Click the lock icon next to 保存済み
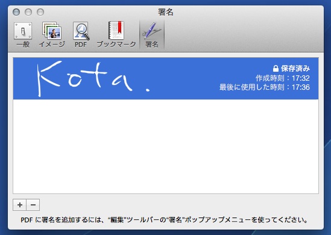This screenshot has width=331, height=235. (x=276, y=68)
